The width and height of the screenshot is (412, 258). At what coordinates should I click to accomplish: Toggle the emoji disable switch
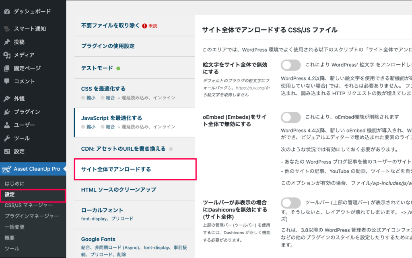[290, 65]
